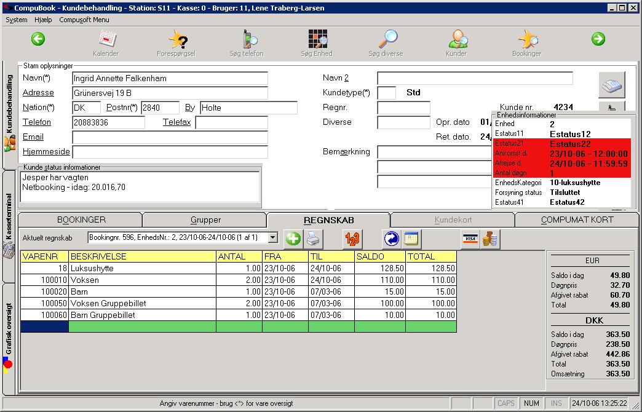The width and height of the screenshot is (642, 412).
Task: Select the REGNSKAB tab
Action: coord(329,220)
